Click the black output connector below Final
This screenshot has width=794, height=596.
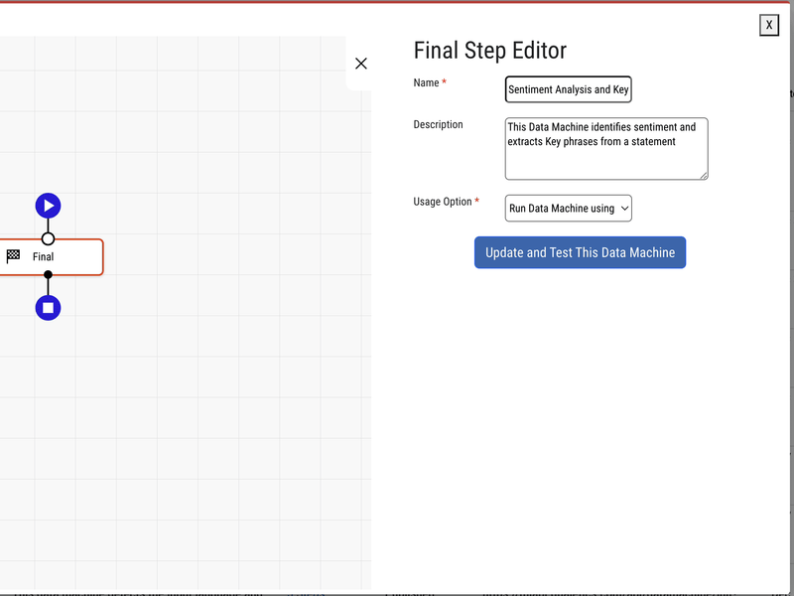48,275
